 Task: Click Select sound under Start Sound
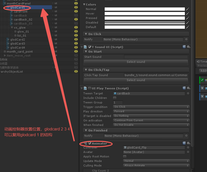136,62
